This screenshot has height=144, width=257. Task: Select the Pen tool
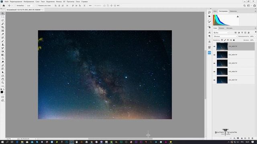coord(3,65)
